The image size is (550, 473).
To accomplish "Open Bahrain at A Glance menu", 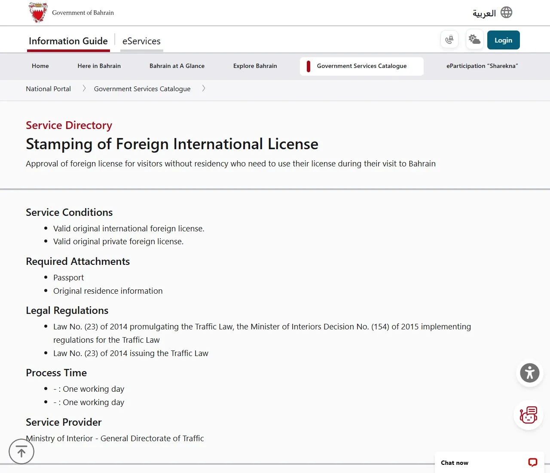I will click(x=177, y=66).
